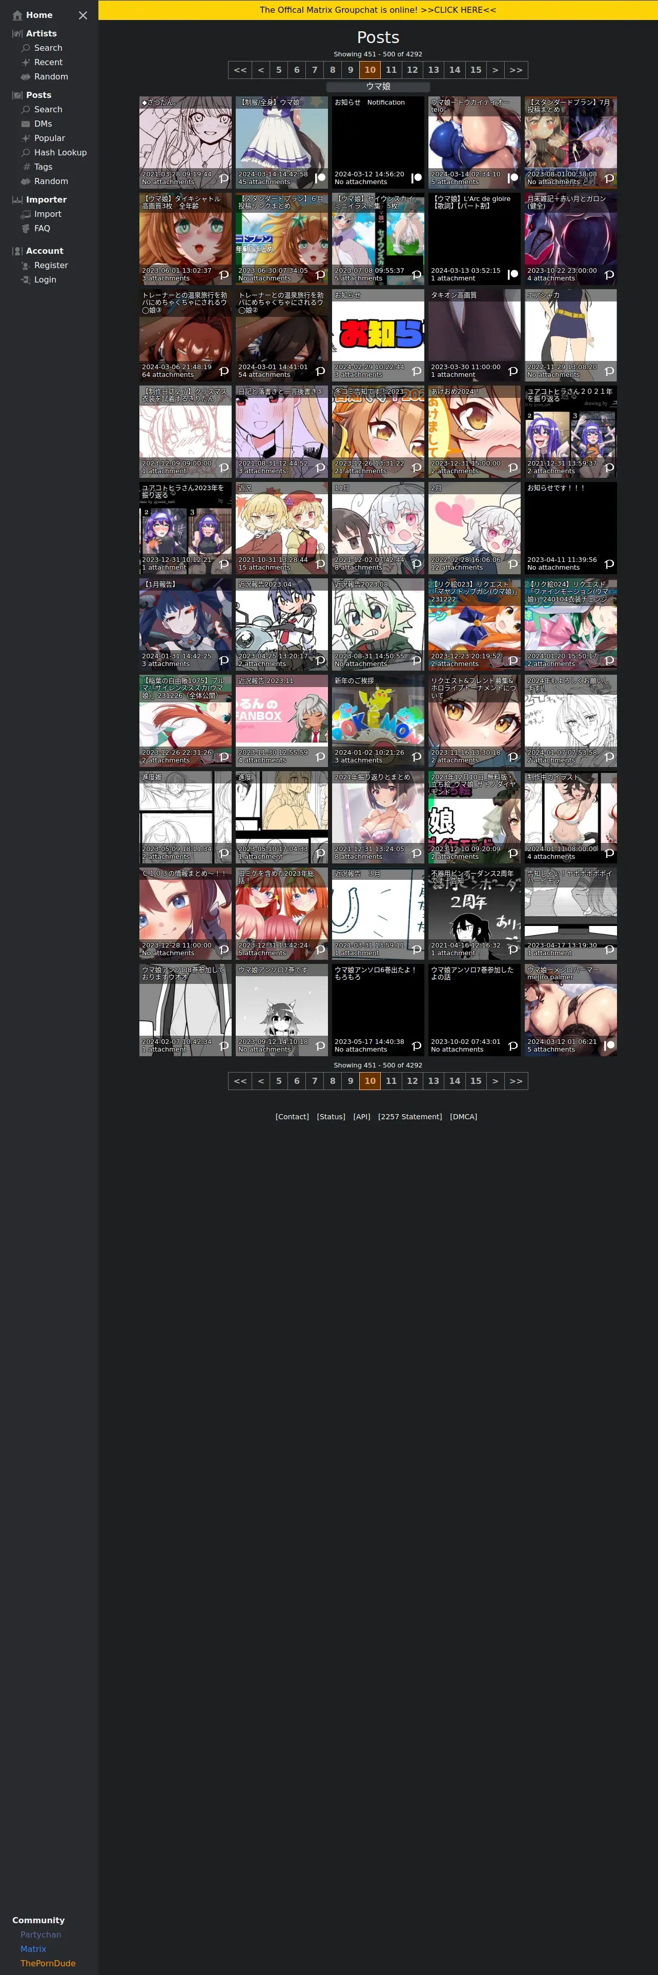Image resolution: width=658 pixels, height=1975 pixels.
Task: Go to next page with > below the grid
Action: coord(495,1081)
